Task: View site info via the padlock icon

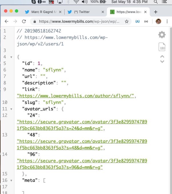Action: tap(35, 21)
